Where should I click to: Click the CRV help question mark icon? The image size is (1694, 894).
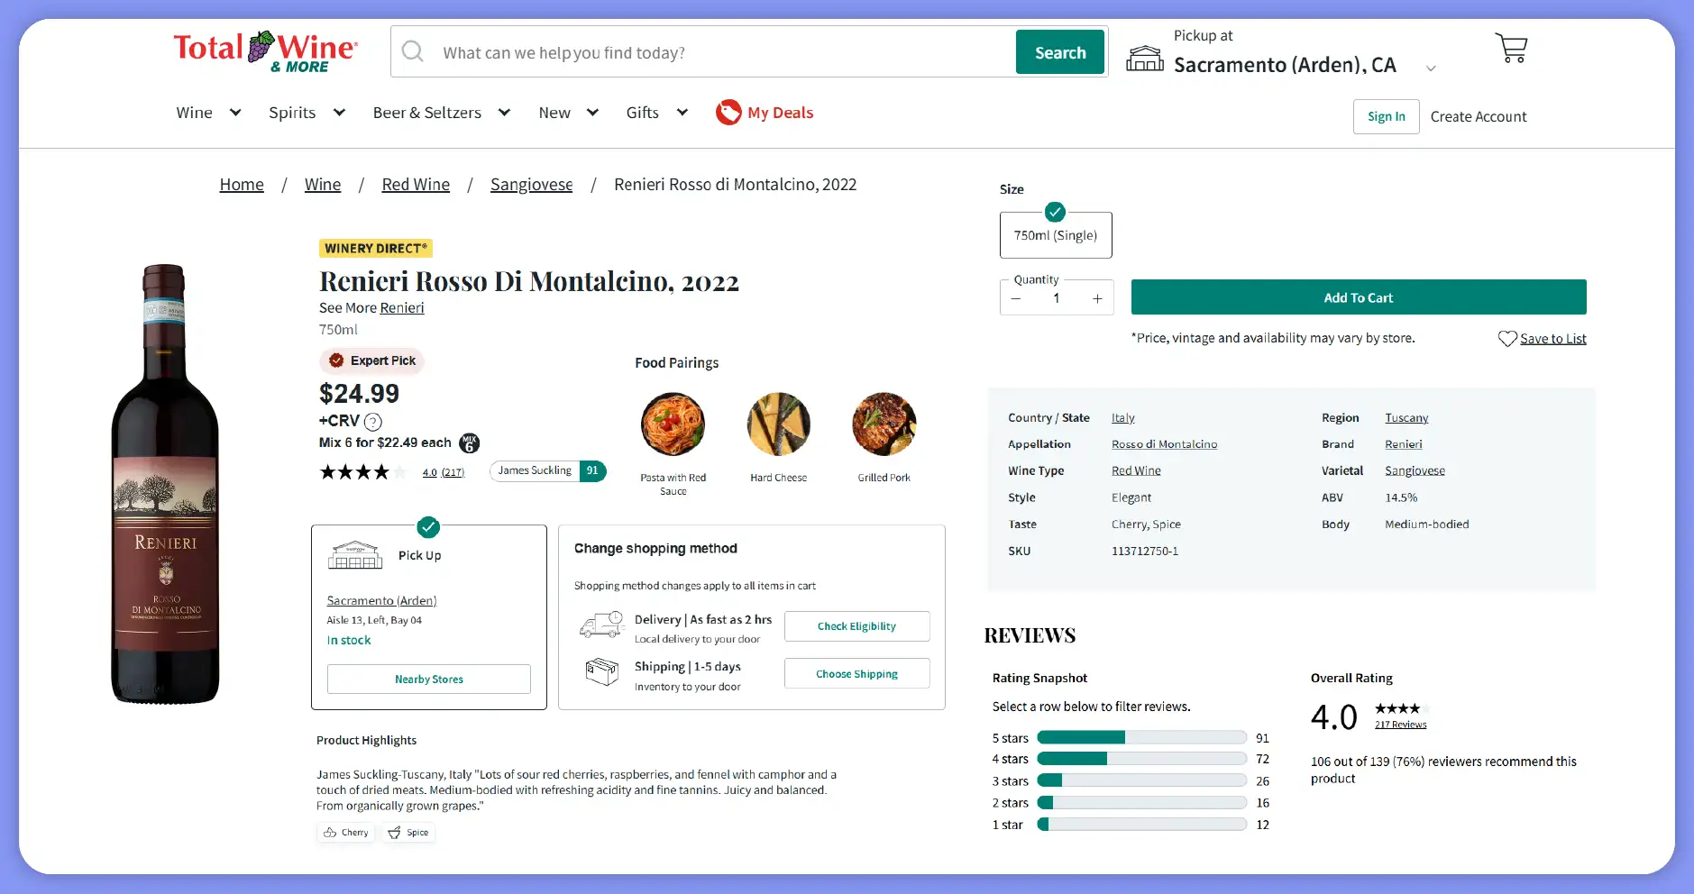[373, 421]
